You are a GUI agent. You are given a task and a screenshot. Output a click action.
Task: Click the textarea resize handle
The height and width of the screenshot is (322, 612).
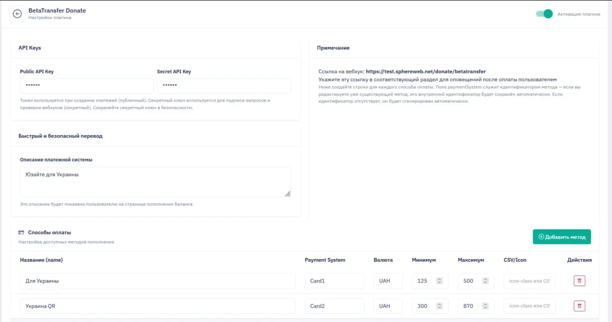tap(287, 194)
